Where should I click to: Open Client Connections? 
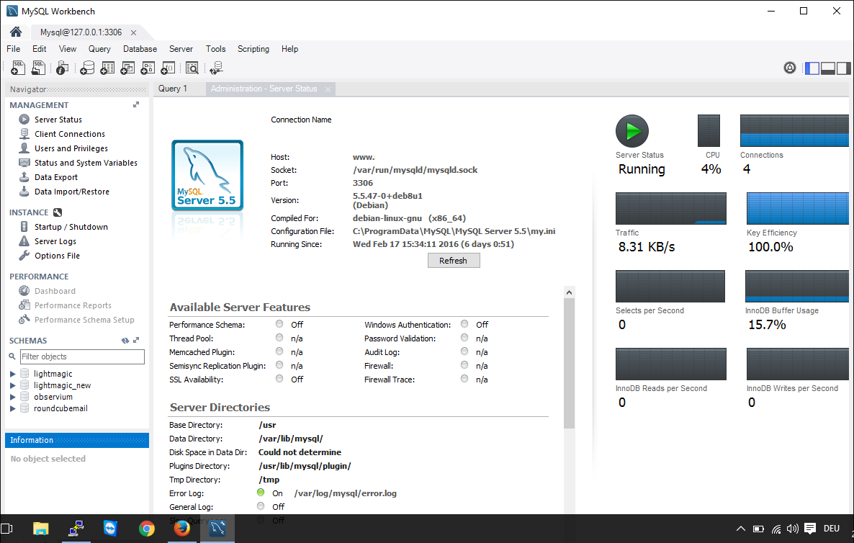[x=69, y=134]
